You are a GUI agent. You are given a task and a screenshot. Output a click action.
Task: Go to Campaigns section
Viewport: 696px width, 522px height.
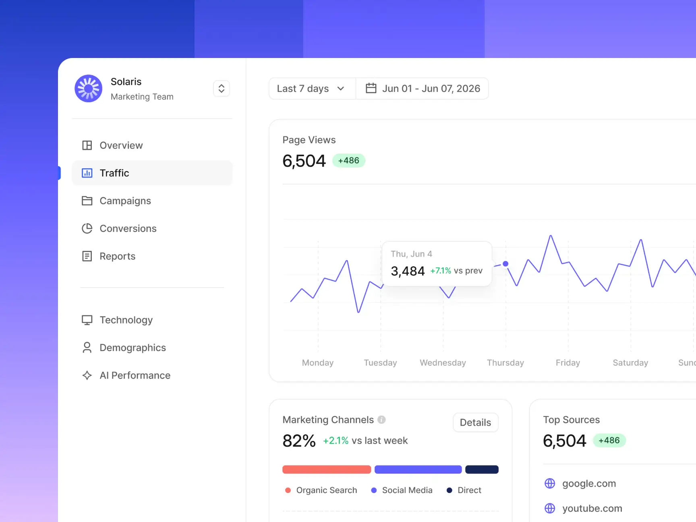click(x=152, y=201)
